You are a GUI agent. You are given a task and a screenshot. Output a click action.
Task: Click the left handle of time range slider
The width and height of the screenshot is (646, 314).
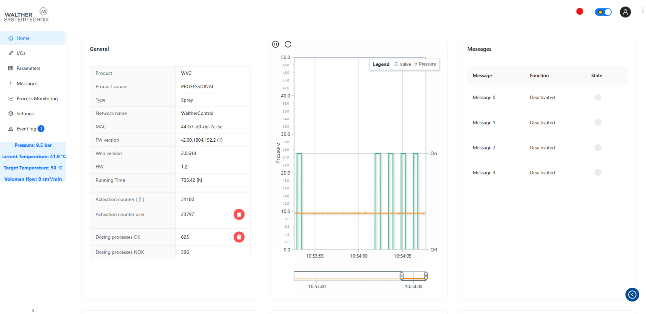402,276
